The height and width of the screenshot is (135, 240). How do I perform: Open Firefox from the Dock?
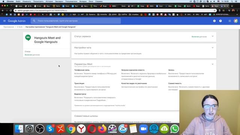click(102, 129)
